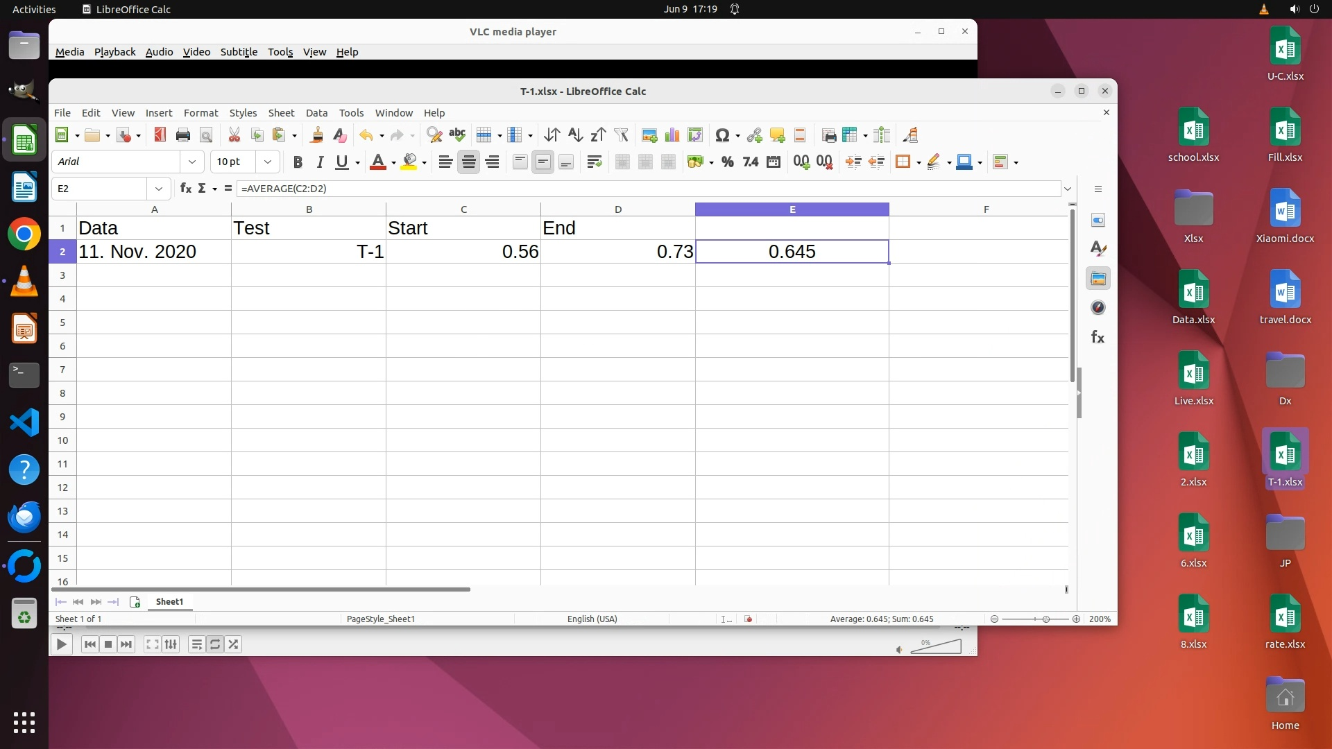
Task: Click the AutoFilter funnel icon
Action: click(621, 135)
